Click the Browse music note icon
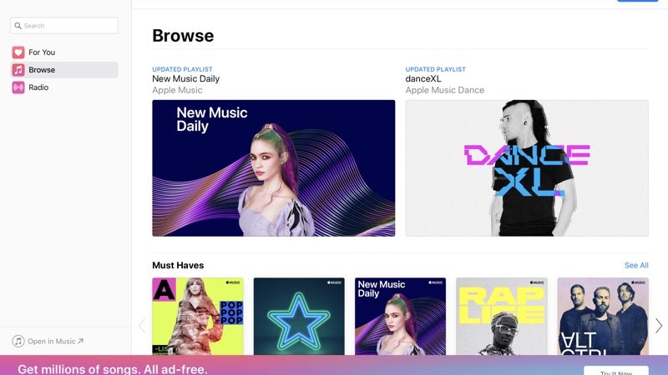Viewport: 668px width, 375px height. 18,70
